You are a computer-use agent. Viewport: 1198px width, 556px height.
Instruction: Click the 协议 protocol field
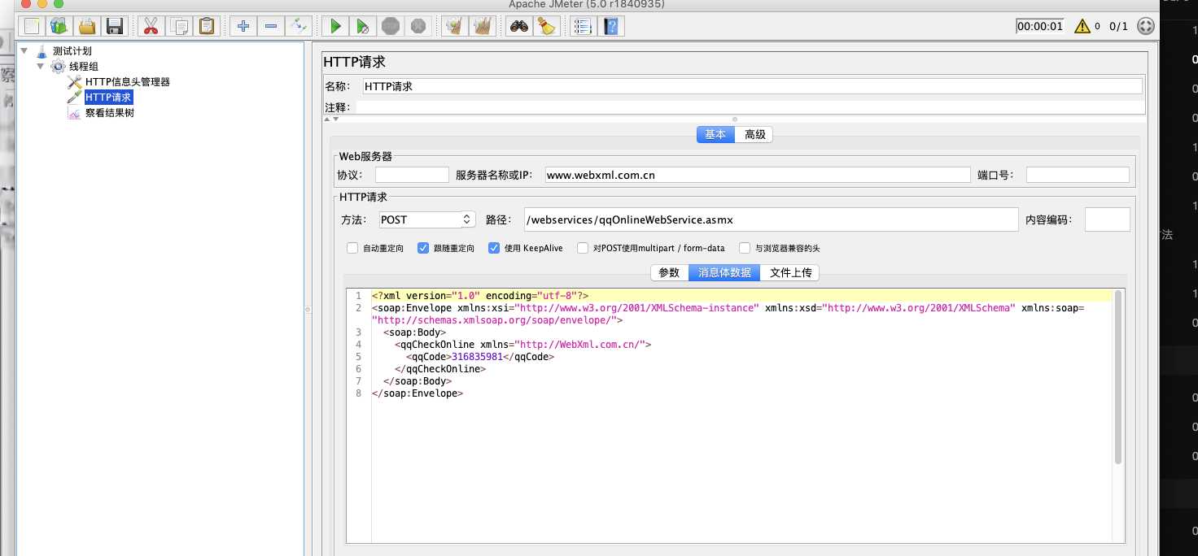coord(412,175)
